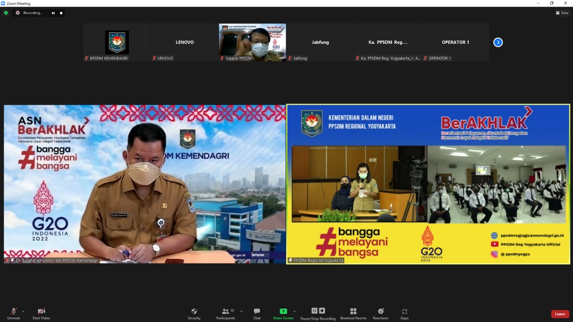The width and height of the screenshot is (573, 322).
Task: Pause recording from top indicator
Action: click(53, 13)
